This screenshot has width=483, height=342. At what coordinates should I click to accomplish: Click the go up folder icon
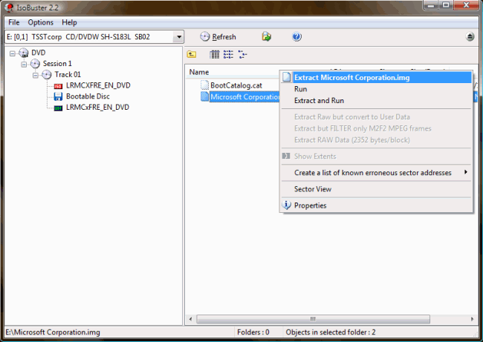click(192, 54)
